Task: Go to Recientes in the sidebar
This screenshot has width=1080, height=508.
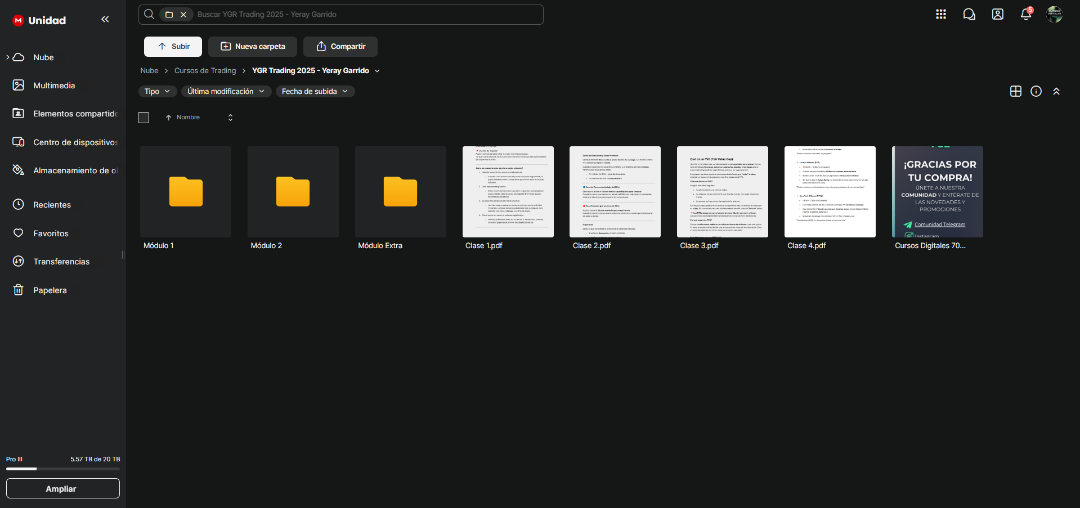Action: (52, 205)
